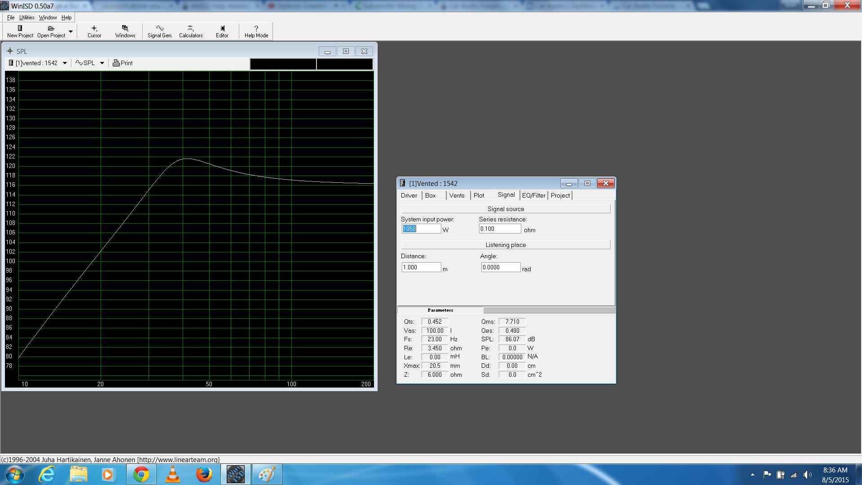Open the Utilities menu

26,18
